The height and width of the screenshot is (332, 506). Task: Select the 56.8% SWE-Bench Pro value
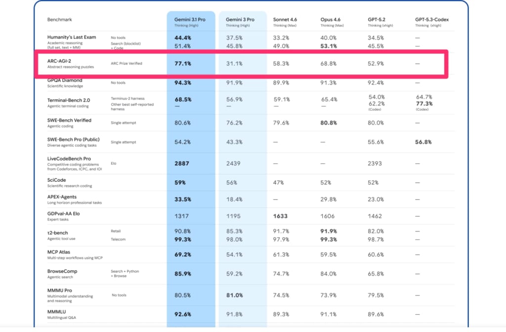tap(423, 142)
